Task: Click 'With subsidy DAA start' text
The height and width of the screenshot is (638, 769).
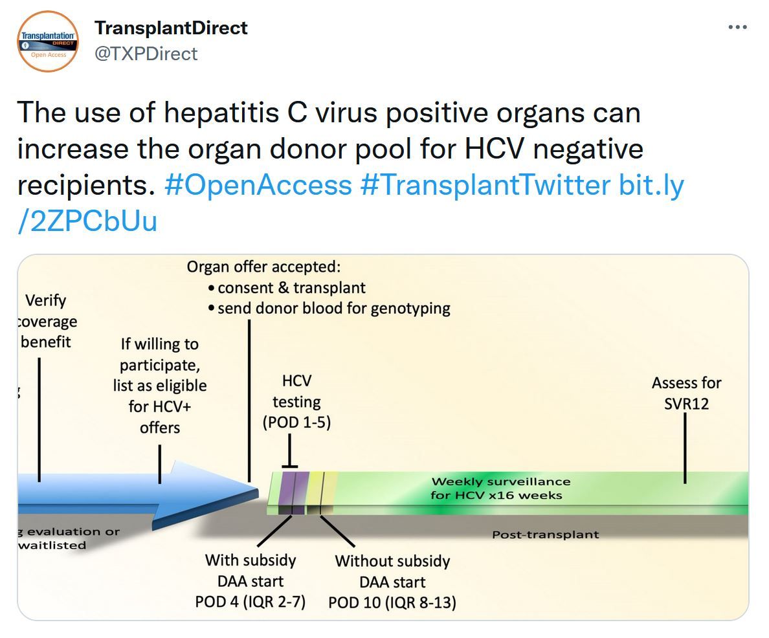Action: tap(250, 571)
